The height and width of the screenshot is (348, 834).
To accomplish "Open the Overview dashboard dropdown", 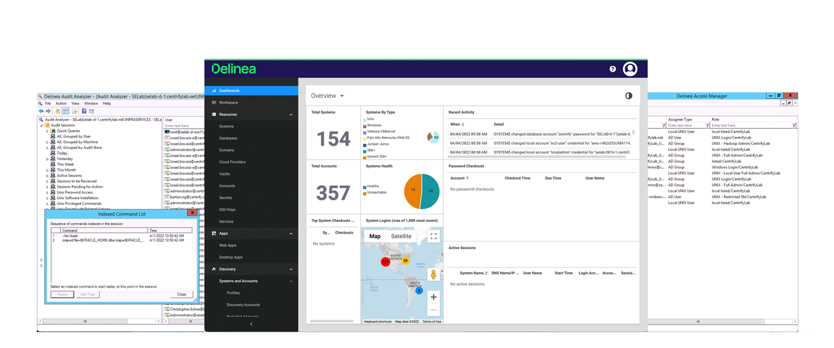I will 342,96.
